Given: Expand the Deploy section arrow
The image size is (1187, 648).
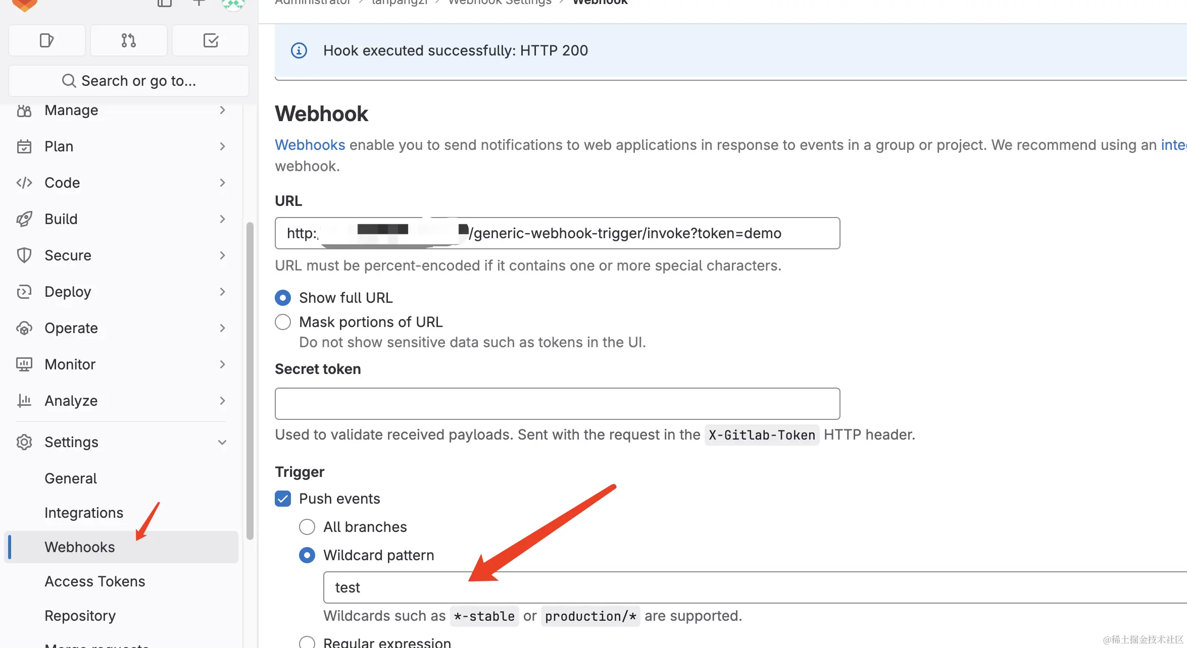Looking at the screenshot, I should pos(222,292).
